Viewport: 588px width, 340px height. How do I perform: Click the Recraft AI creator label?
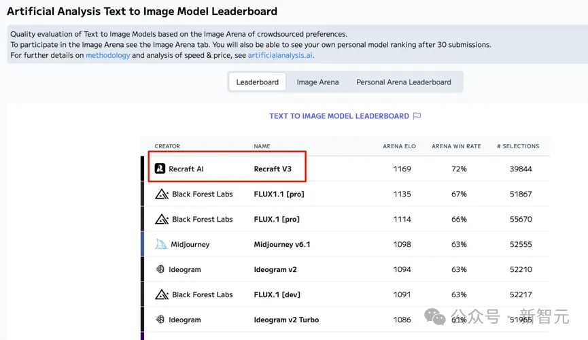186,169
